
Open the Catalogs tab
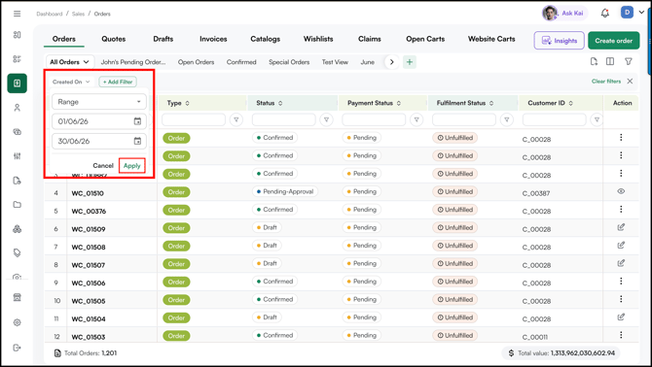(266, 39)
